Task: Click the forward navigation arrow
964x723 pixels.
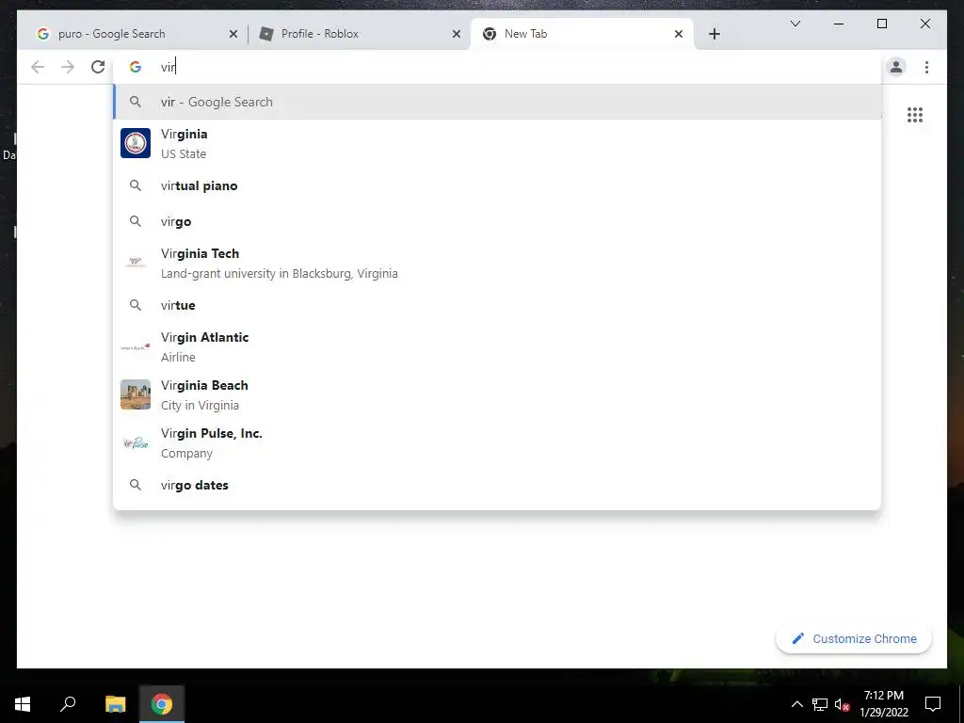Action: [x=68, y=67]
